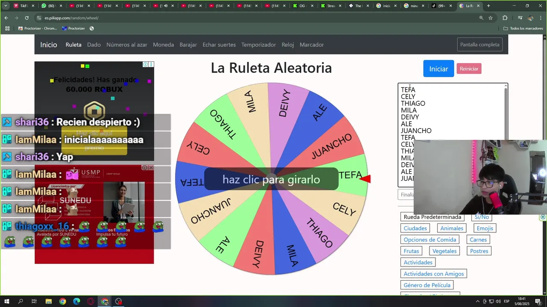This screenshot has width=547, height=307.
Task: Choose the Animales preset
Action: pyautogui.click(x=452, y=228)
